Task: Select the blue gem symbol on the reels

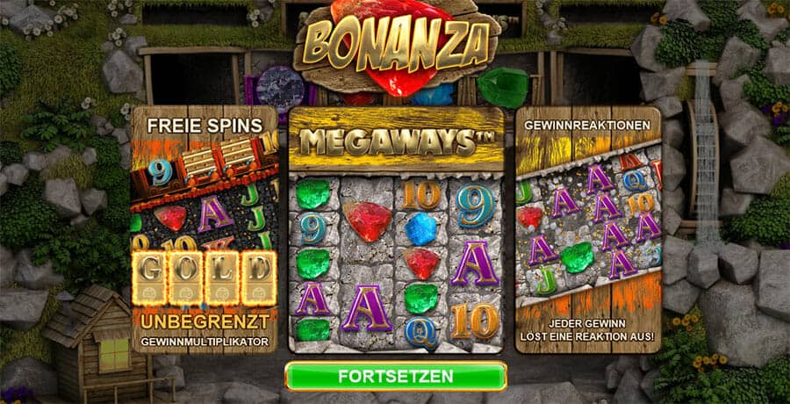Action: pos(420,228)
